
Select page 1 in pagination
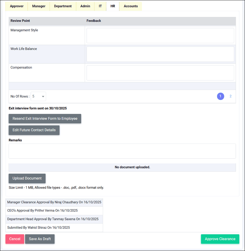click(220, 96)
